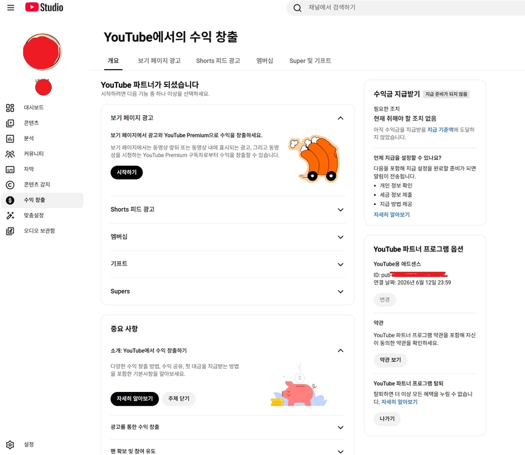
Task: Open 콘텐츠 label in the sidebar
Action: point(31,123)
